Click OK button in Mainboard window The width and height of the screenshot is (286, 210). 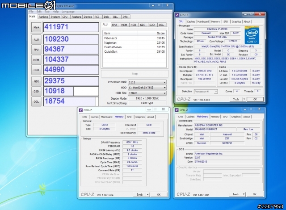[255, 194]
